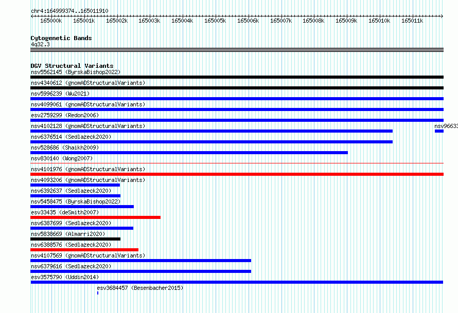Click the nsv528686 (Shaikh2009) label
The image size is (458, 313).
click(x=65, y=148)
